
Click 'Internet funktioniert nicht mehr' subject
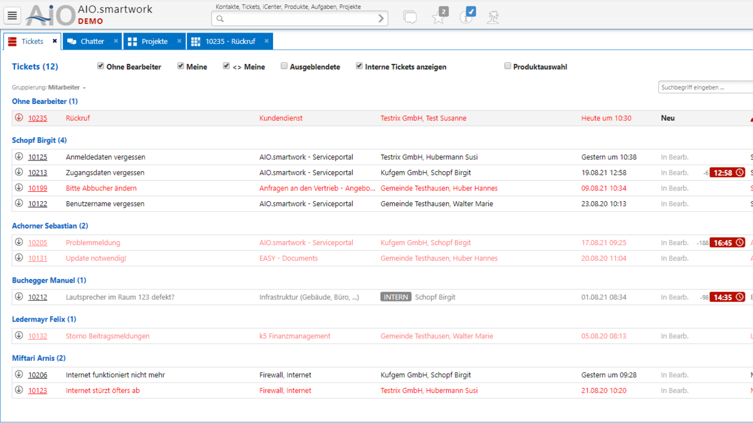click(x=115, y=375)
